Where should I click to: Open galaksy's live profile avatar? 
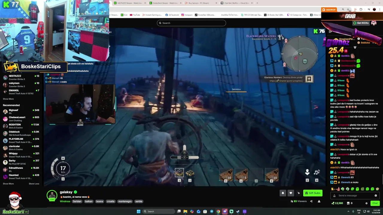click(x=52, y=196)
